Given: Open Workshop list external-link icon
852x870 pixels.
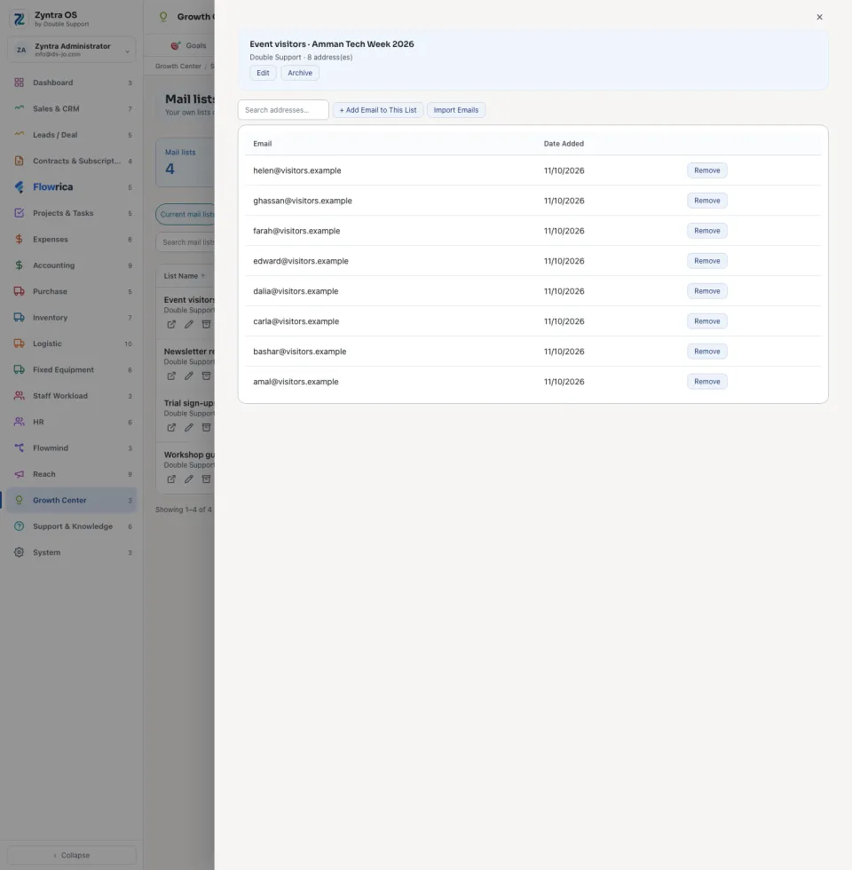Looking at the screenshot, I should (171, 478).
